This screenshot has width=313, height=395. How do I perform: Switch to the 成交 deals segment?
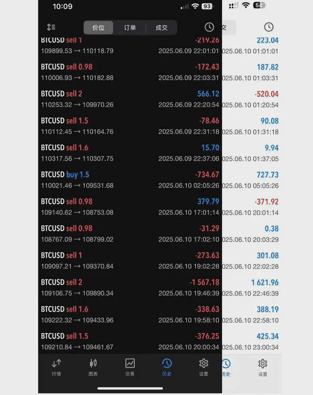coord(161,27)
